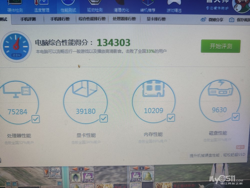Viewport: 250px width, 188px height.
Task: Switch to the 综合性能排行榜 tab
Action: 92,19
